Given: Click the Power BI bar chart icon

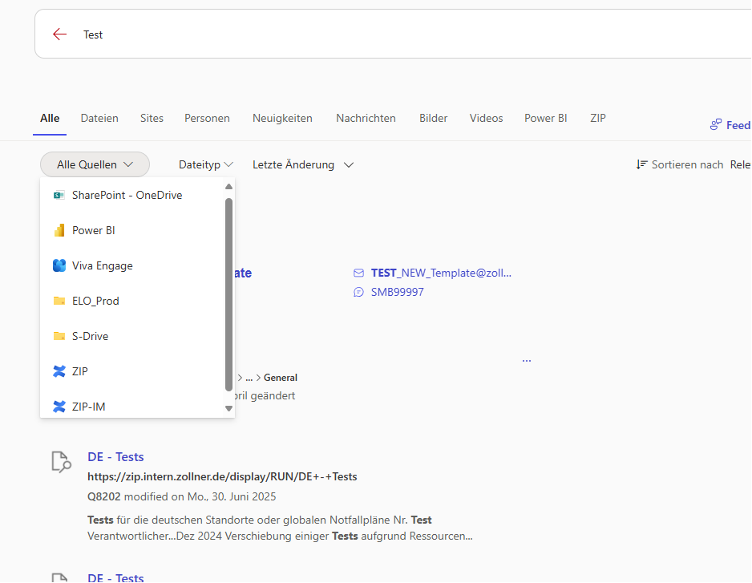Looking at the screenshot, I should [x=59, y=230].
